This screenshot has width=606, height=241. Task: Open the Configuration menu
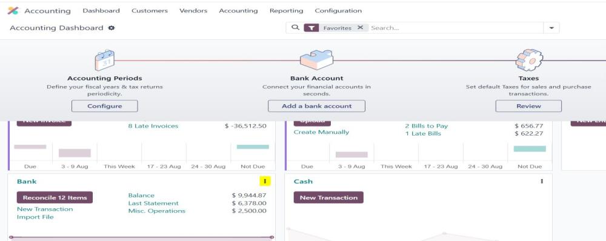point(338,11)
